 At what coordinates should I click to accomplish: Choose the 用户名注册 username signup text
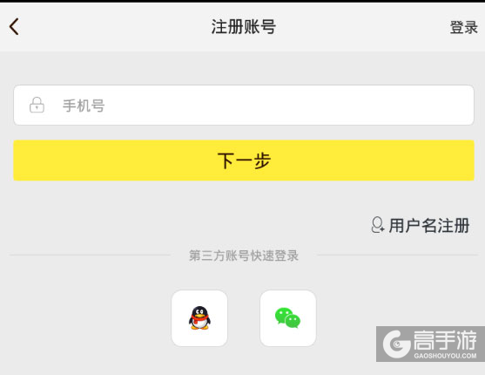(x=429, y=225)
